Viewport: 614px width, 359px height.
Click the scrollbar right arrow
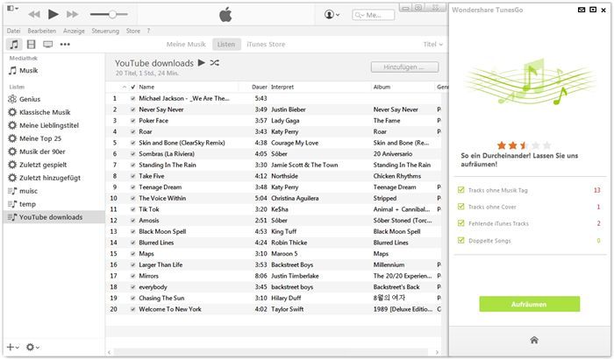(438, 352)
